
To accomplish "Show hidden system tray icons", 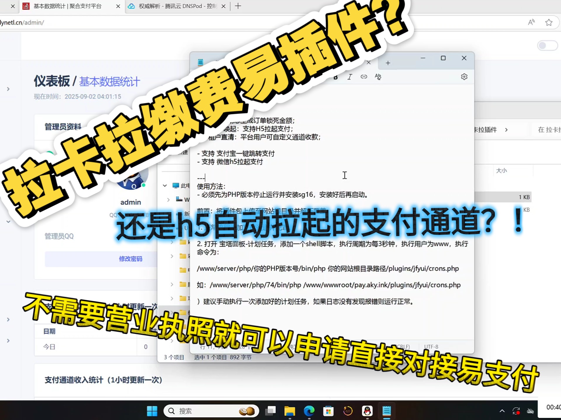I will (x=502, y=411).
